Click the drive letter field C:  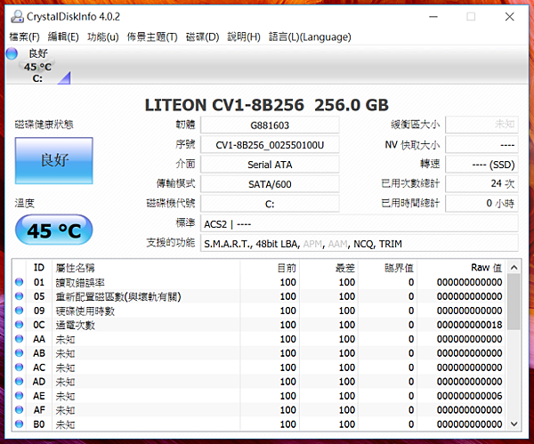(x=270, y=204)
